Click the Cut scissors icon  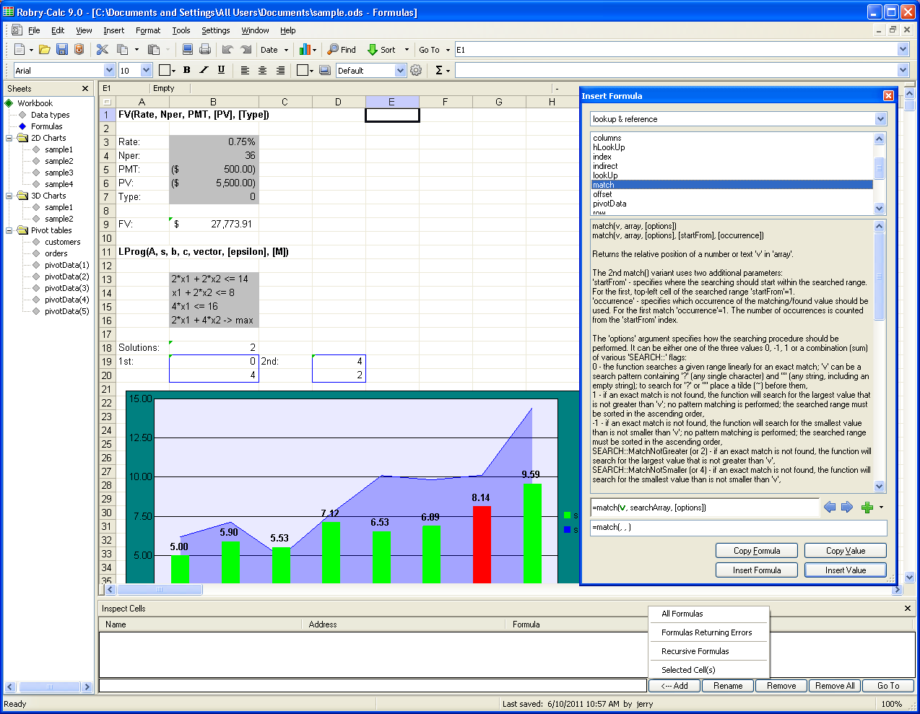point(102,50)
